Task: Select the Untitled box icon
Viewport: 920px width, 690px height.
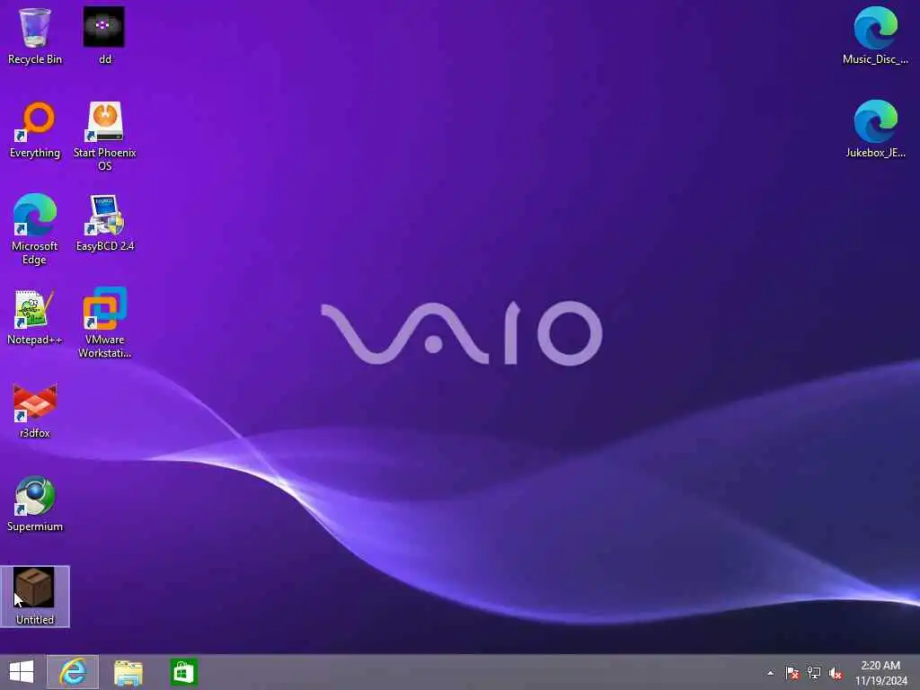Action: click(x=35, y=597)
